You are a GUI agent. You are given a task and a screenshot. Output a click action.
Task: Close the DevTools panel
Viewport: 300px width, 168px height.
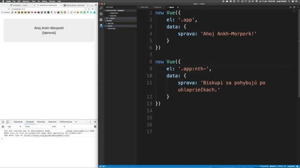pyautogui.click(x=95, y=122)
